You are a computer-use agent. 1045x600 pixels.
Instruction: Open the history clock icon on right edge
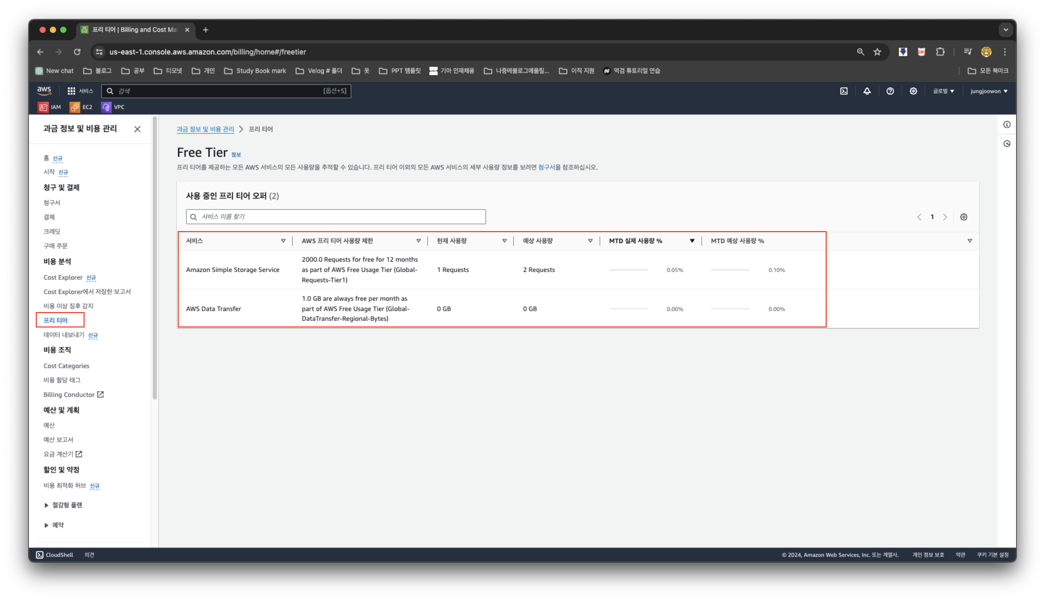pyautogui.click(x=1006, y=144)
